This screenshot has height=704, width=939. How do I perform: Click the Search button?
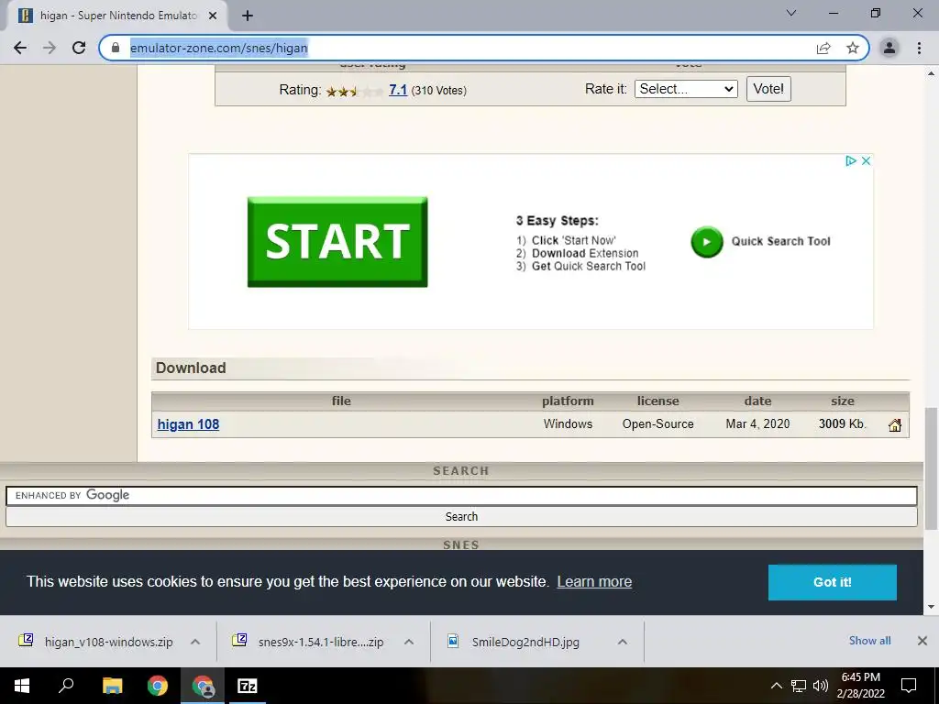(461, 517)
